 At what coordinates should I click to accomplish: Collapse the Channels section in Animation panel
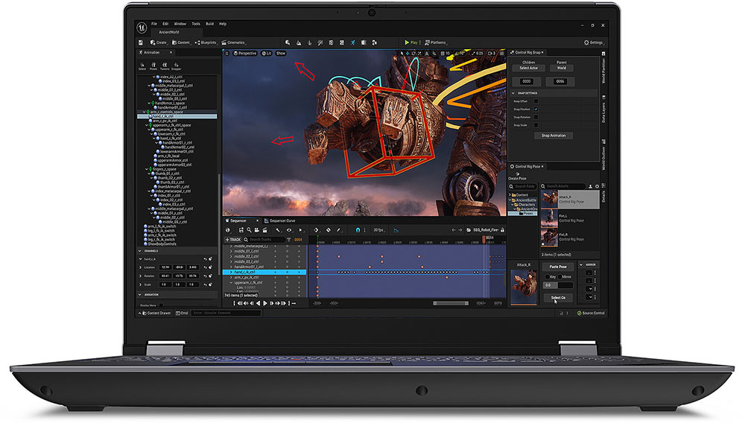pyautogui.click(x=140, y=251)
